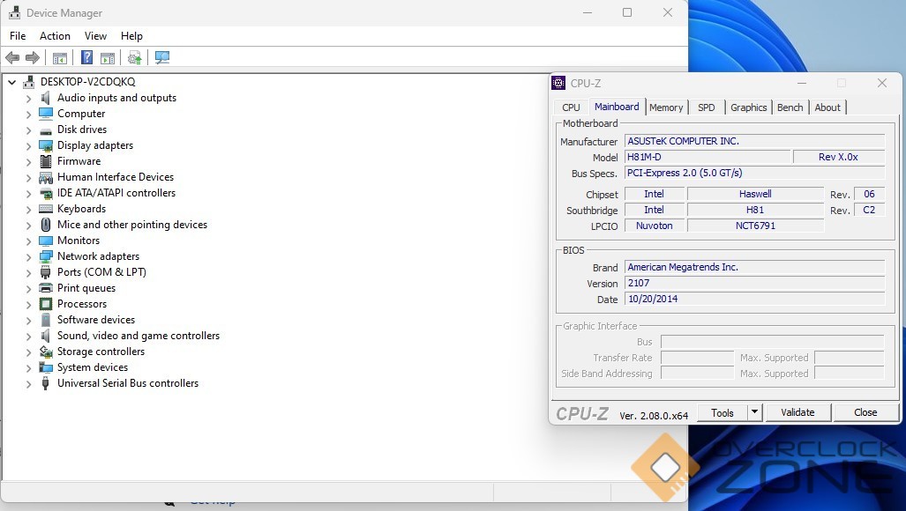Click the Close button in CPU-Z
Image resolution: width=906 pixels, height=511 pixels.
(865, 412)
